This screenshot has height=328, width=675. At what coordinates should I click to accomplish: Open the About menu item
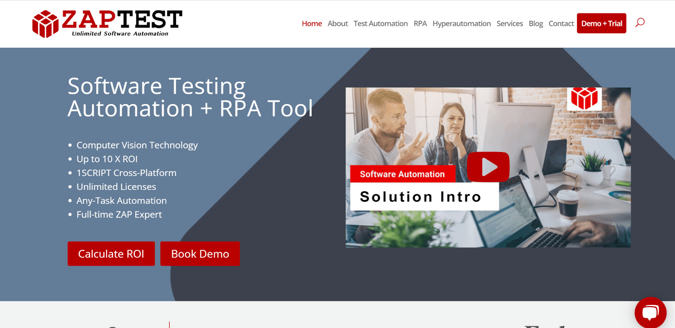click(337, 24)
